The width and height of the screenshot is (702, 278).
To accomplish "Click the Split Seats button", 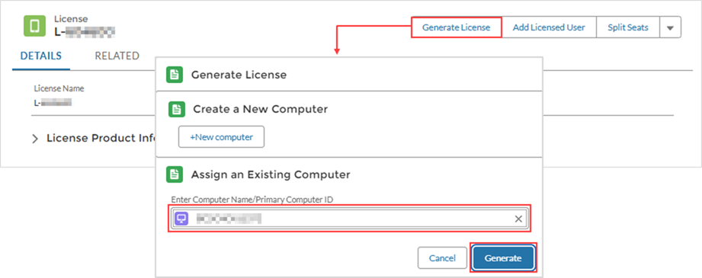I will 628,27.
